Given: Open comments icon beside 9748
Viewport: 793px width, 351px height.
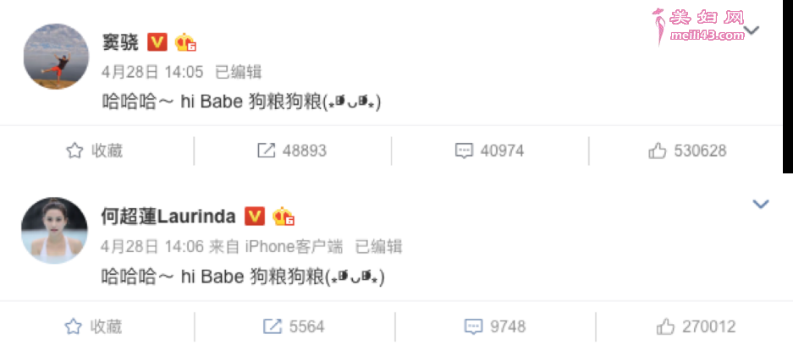Looking at the screenshot, I should [x=473, y=326].
